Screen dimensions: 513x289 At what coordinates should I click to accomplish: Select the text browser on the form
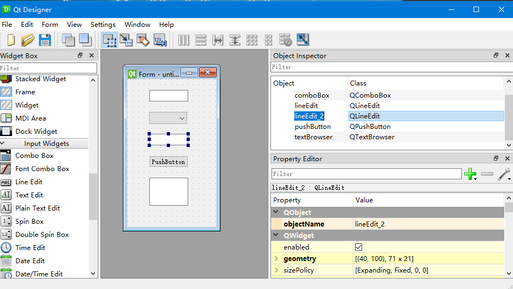point(168,191)
